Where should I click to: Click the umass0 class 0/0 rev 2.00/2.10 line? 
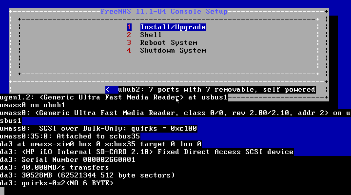[175, 113]
